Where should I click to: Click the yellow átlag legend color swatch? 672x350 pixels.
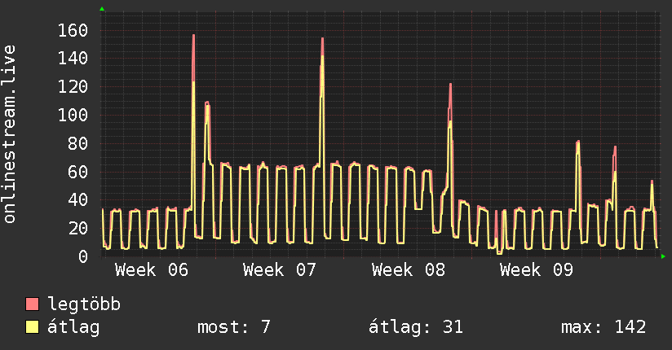[32, 326]
